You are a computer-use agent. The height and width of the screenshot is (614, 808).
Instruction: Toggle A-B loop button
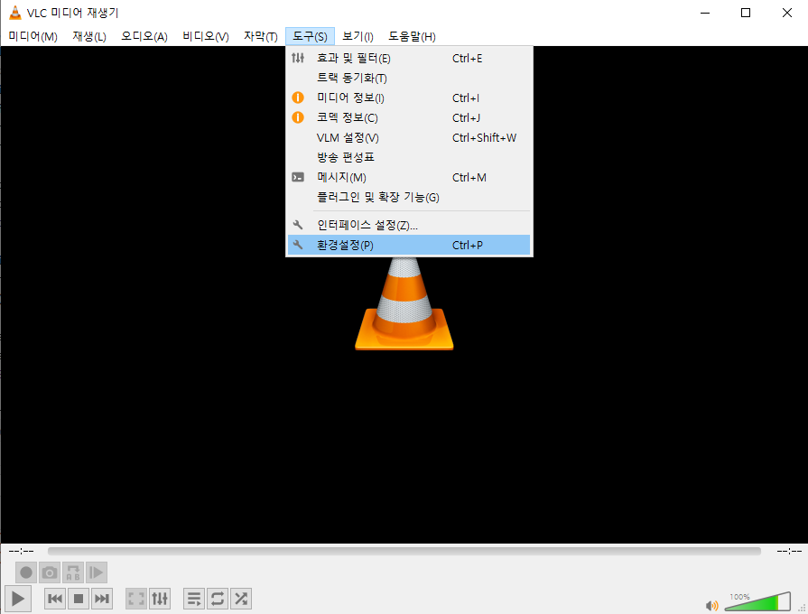(73, 572)
